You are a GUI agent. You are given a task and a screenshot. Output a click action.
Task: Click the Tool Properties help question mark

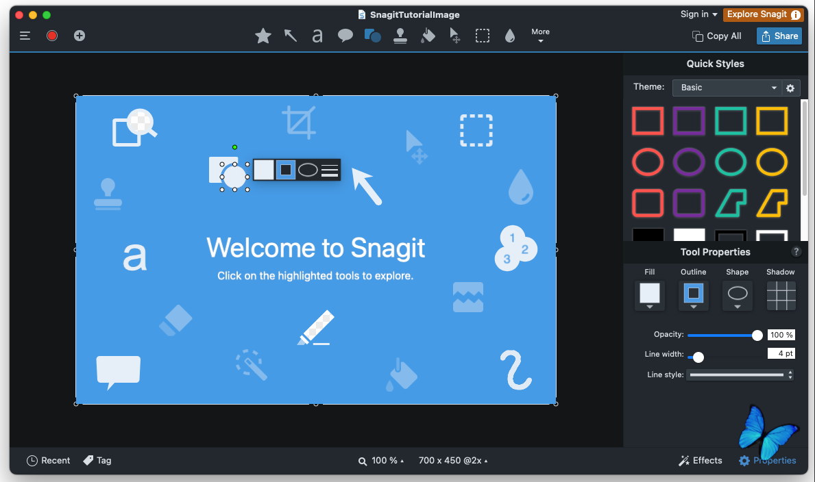(796, 252)
